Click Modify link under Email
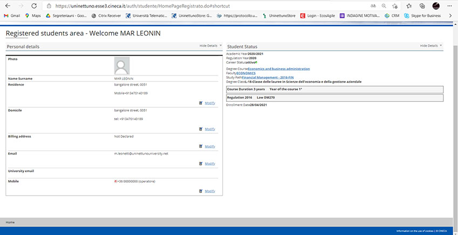Viewport: 458px width, 235px height. point(210,163)
